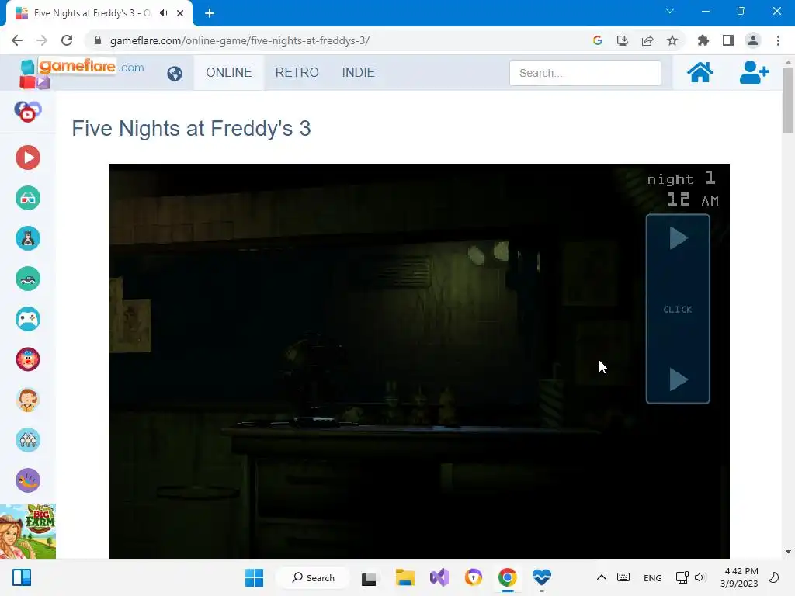The height and width of the screenshot is (596, 795).
Task: Show hidden tray icons chevron
Action: click(x=602, y=577)
